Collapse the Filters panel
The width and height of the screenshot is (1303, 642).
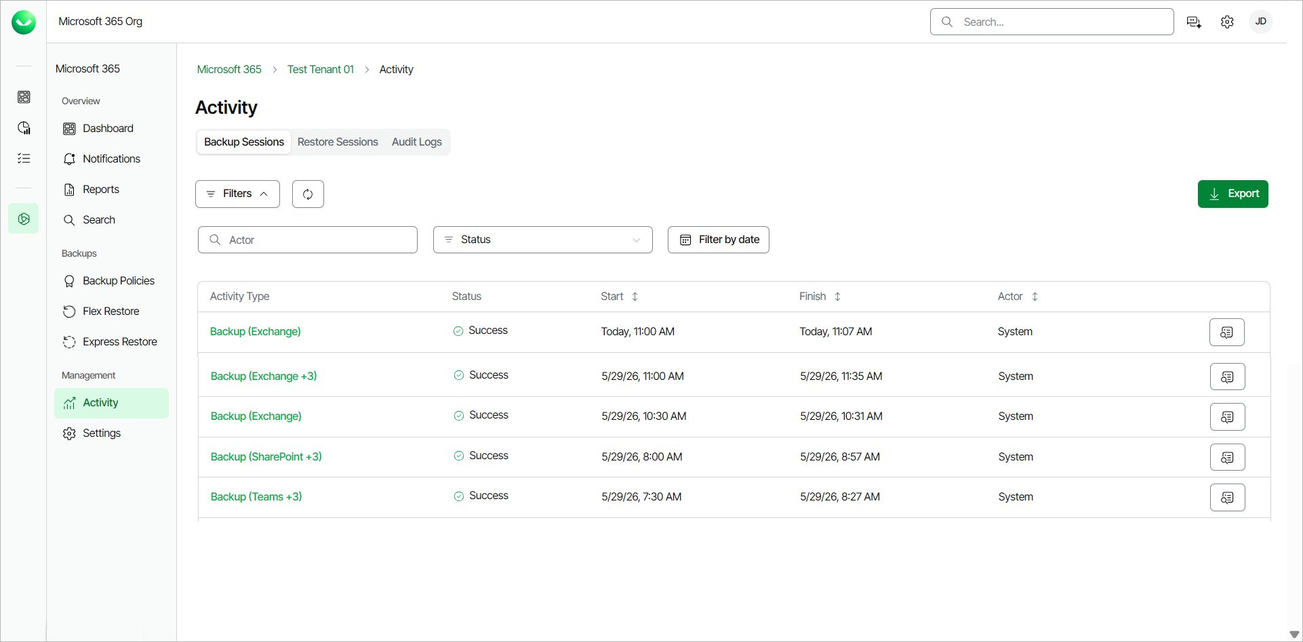(237, 194)
